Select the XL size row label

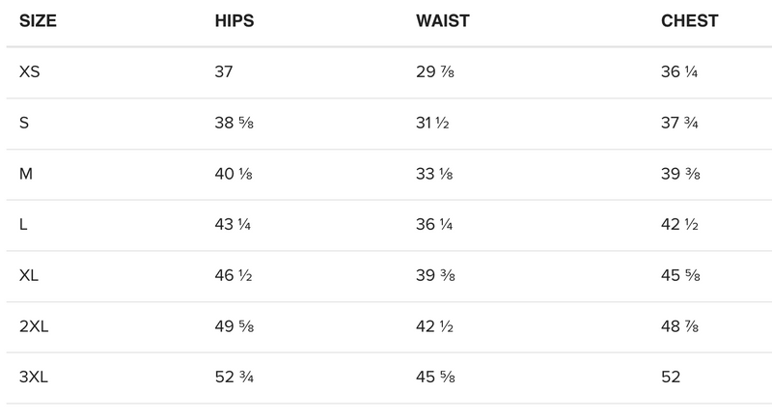[29, 276]
